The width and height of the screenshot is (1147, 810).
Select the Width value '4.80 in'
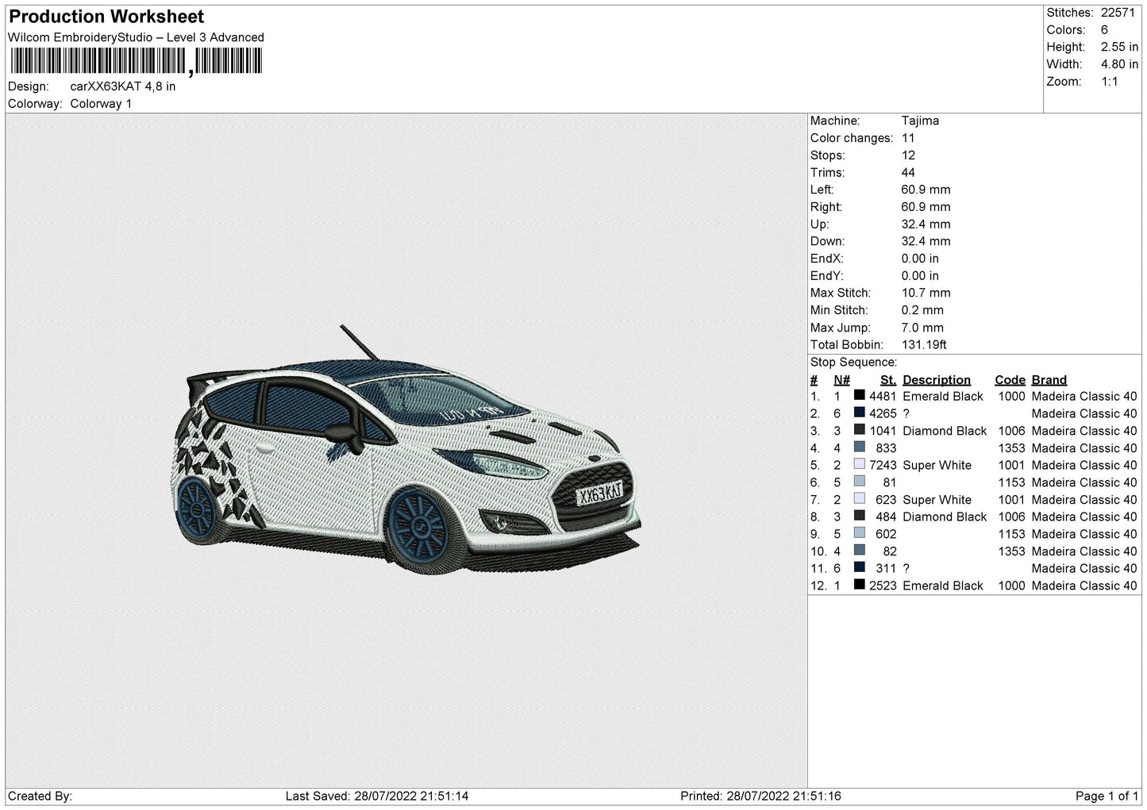pyautogui.click(x=1119, y=64)
